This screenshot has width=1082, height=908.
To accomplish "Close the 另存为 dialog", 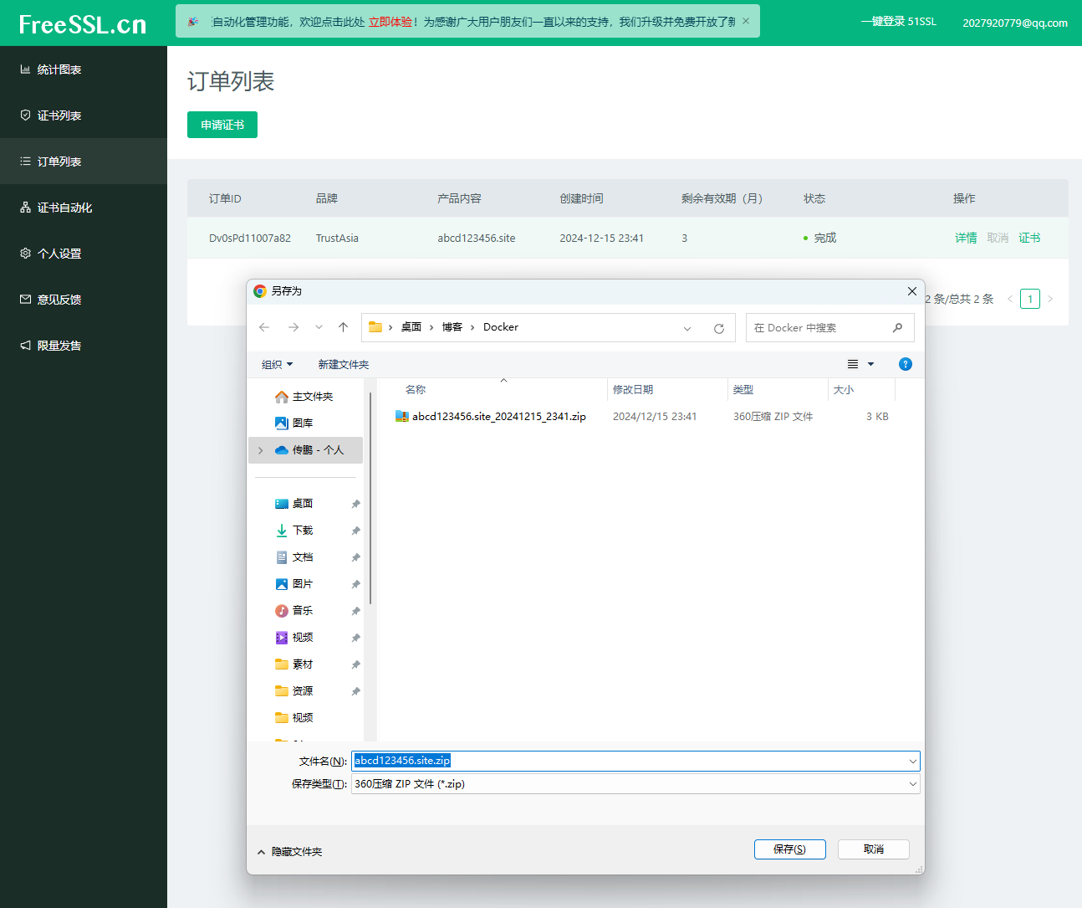I will [x=911, y=291].
